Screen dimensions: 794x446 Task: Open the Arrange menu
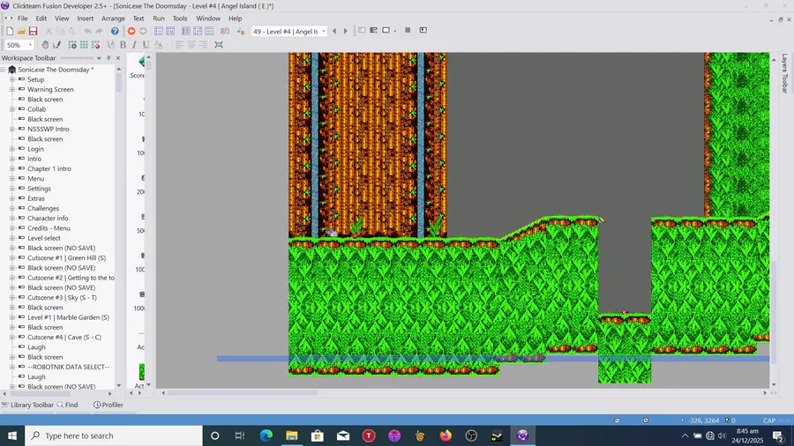pos(113,19)
